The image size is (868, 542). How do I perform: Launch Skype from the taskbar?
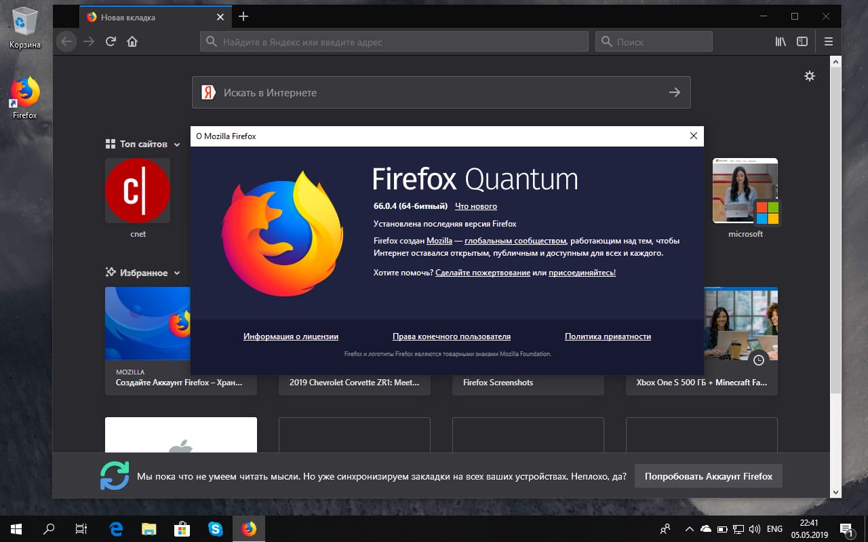(x=216, y=528)
